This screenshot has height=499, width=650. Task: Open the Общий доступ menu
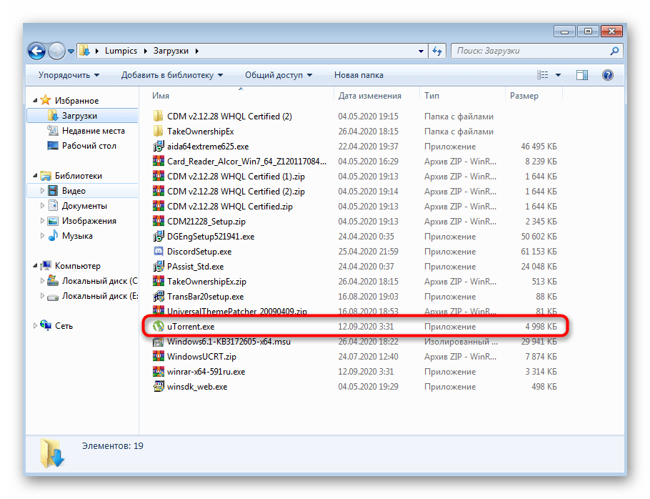pyautogui.click(x=279, y=75)
